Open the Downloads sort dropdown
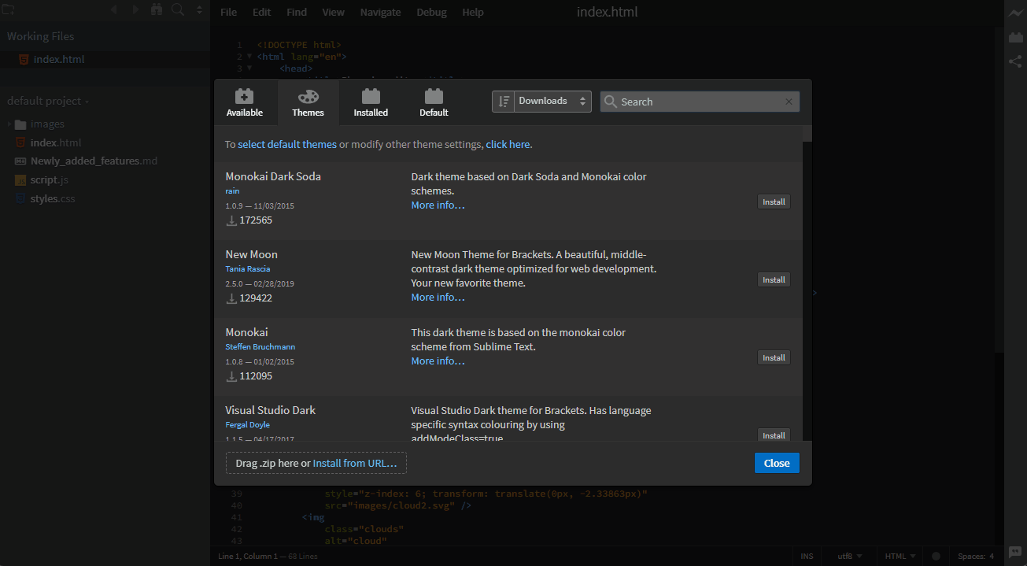 [553, 101]
